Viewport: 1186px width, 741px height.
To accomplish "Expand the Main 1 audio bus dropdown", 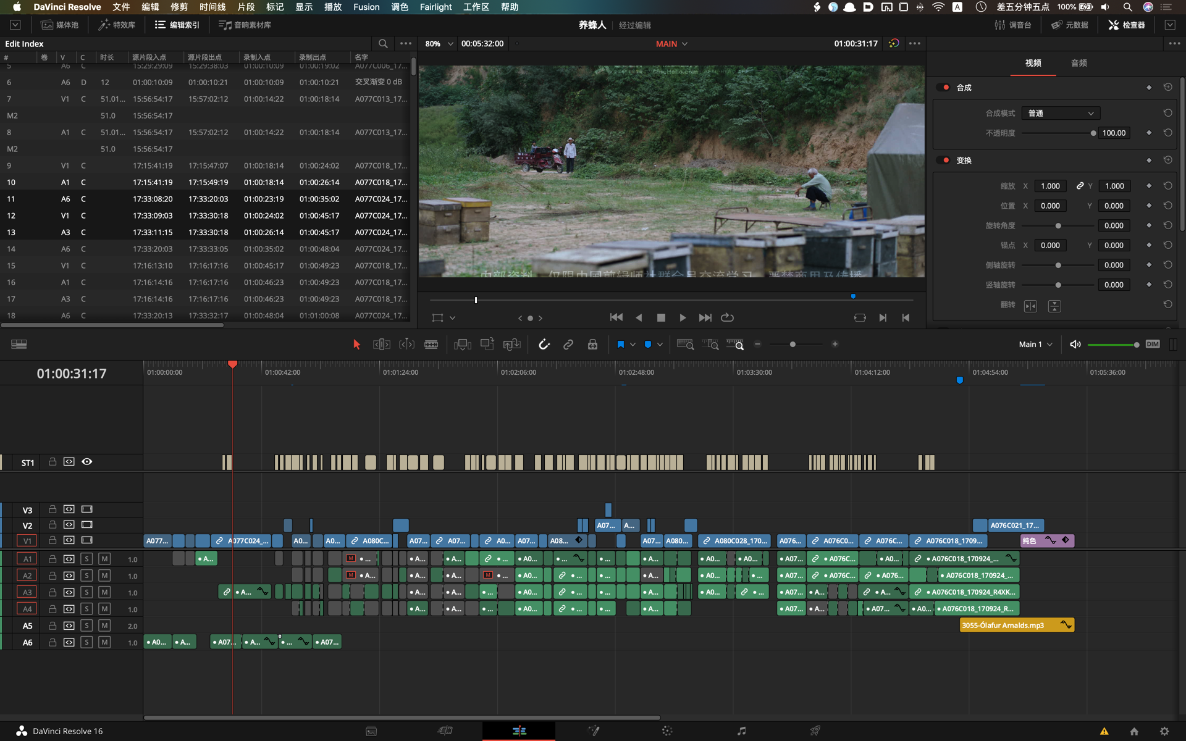I will tap(1035, 345).
